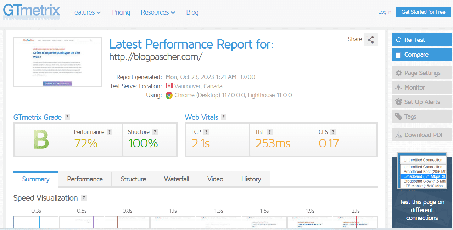
Task: Click Download PDF button
Action: [x=422, y=135]
